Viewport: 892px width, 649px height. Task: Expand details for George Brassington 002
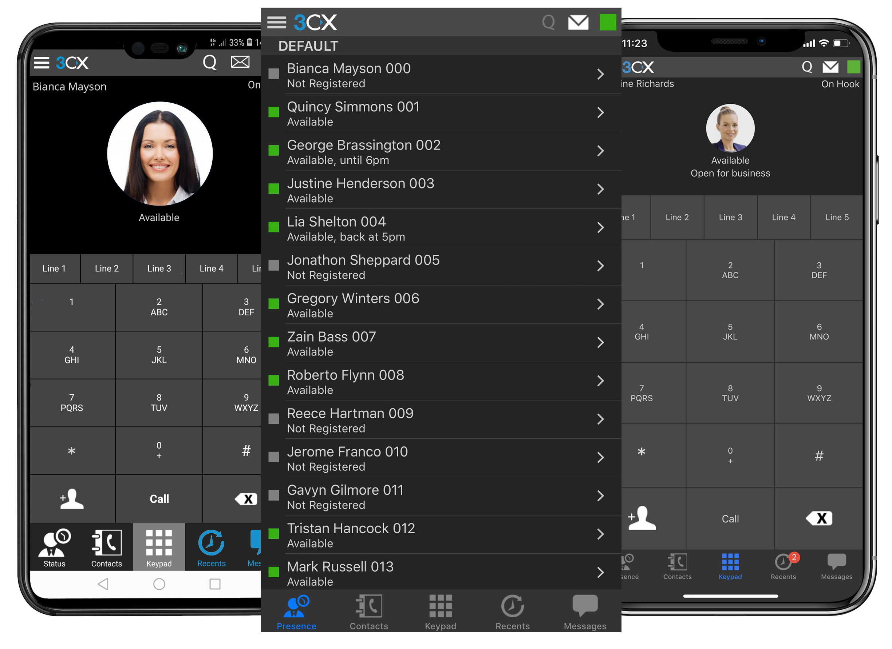599,152
